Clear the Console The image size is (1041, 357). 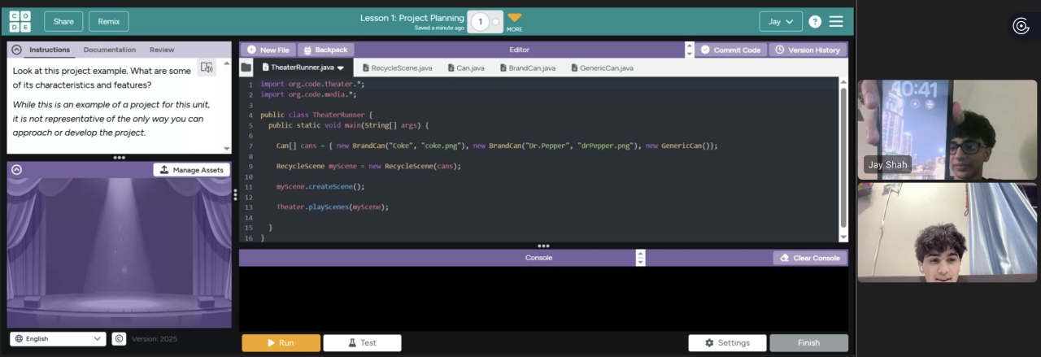point(810,258)
